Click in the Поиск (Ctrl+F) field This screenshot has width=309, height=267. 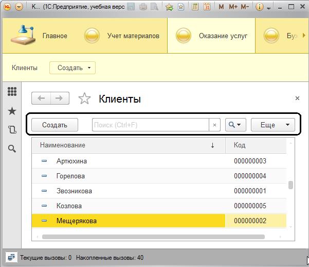[150, 125]
